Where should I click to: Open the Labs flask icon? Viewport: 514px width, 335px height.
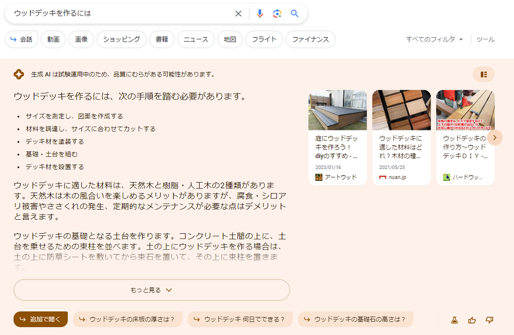(x=455, y=320)
